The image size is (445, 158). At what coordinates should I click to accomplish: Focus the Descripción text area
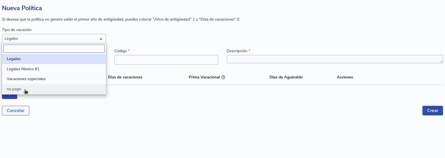pos(334,59)
